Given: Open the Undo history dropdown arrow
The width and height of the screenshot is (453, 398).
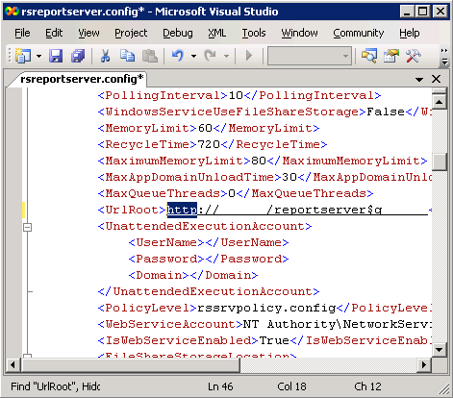Looking at the screenshot, I should [x=193, y=57].
